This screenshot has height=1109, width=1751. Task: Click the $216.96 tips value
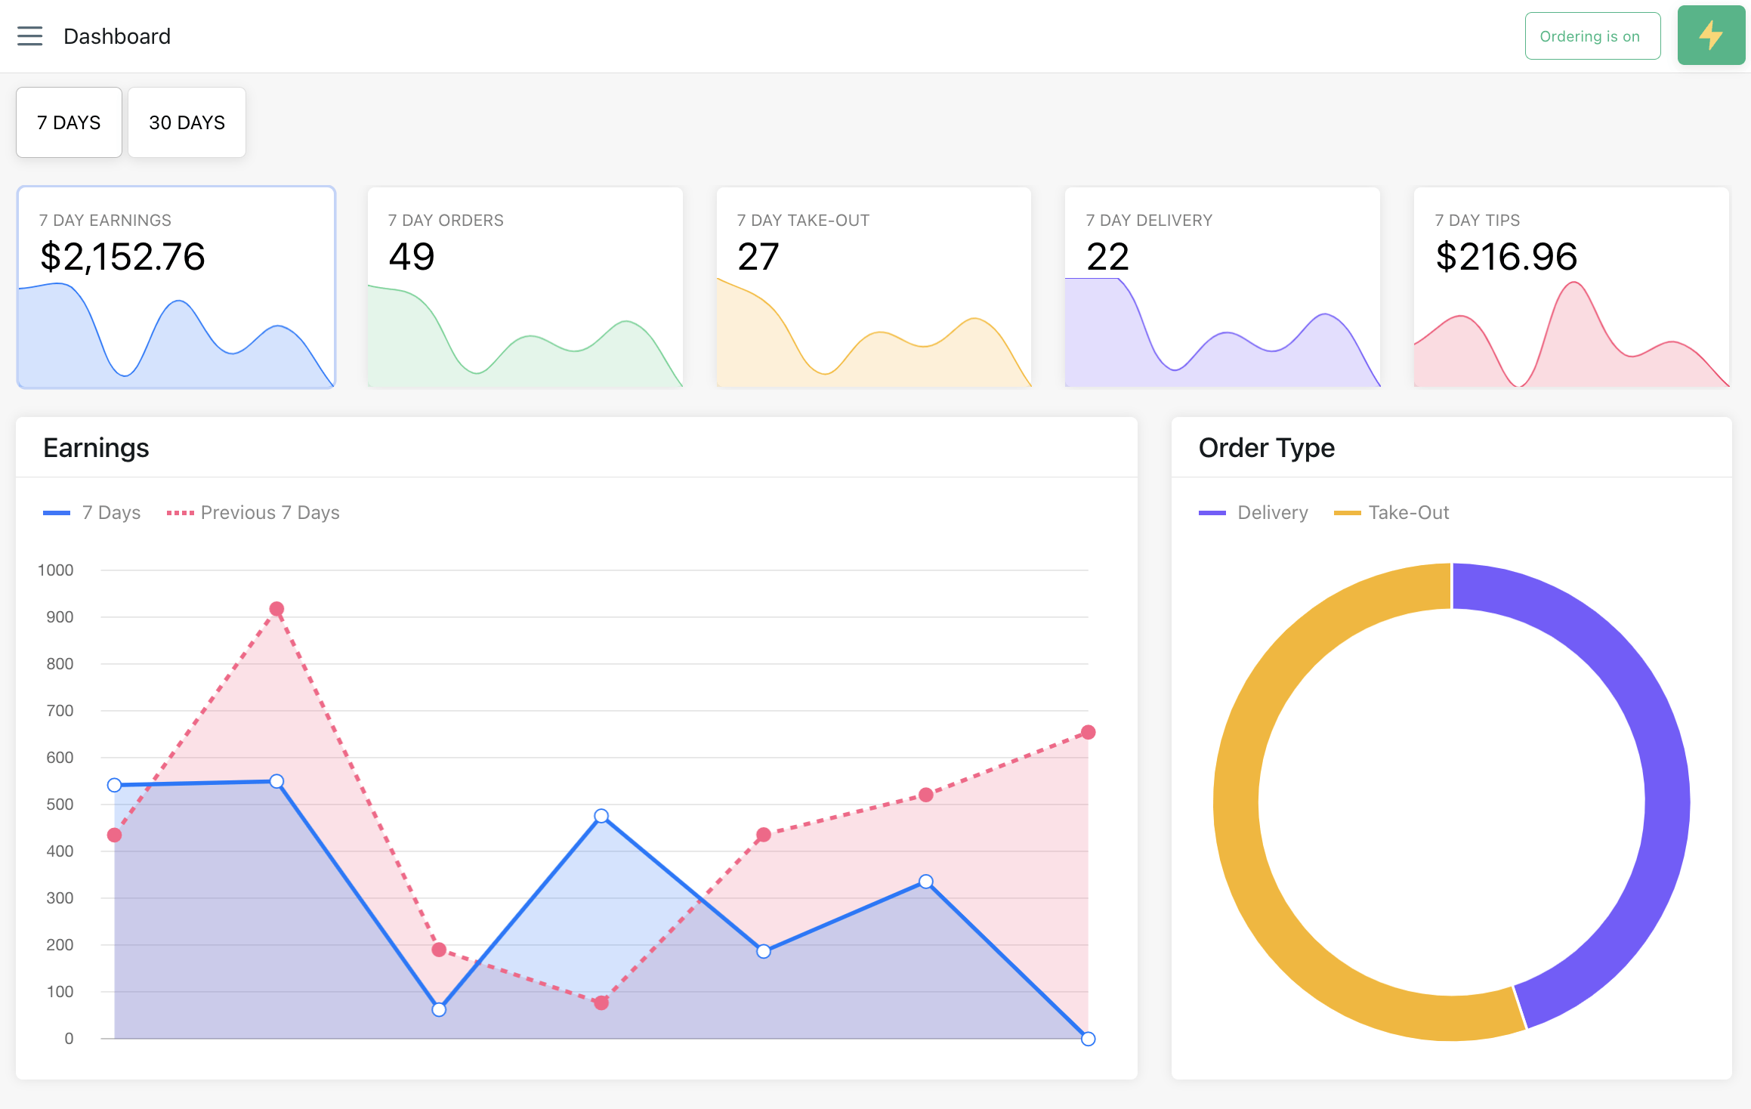[x=1506, y=257]
